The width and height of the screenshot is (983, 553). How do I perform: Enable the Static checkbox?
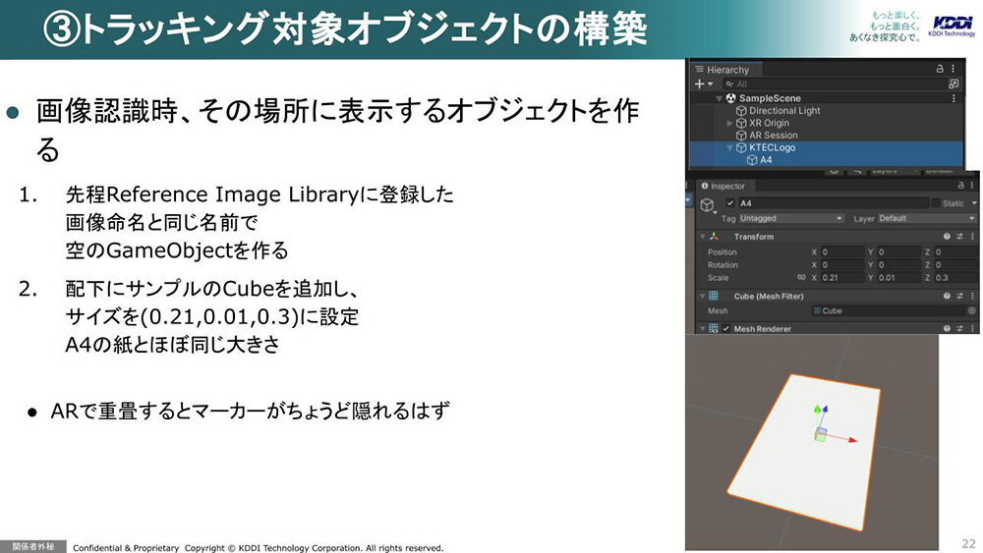click(936, 203)
